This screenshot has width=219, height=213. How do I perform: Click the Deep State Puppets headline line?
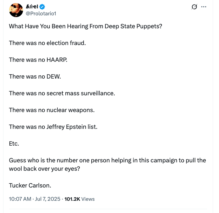(x=85, y=26)
